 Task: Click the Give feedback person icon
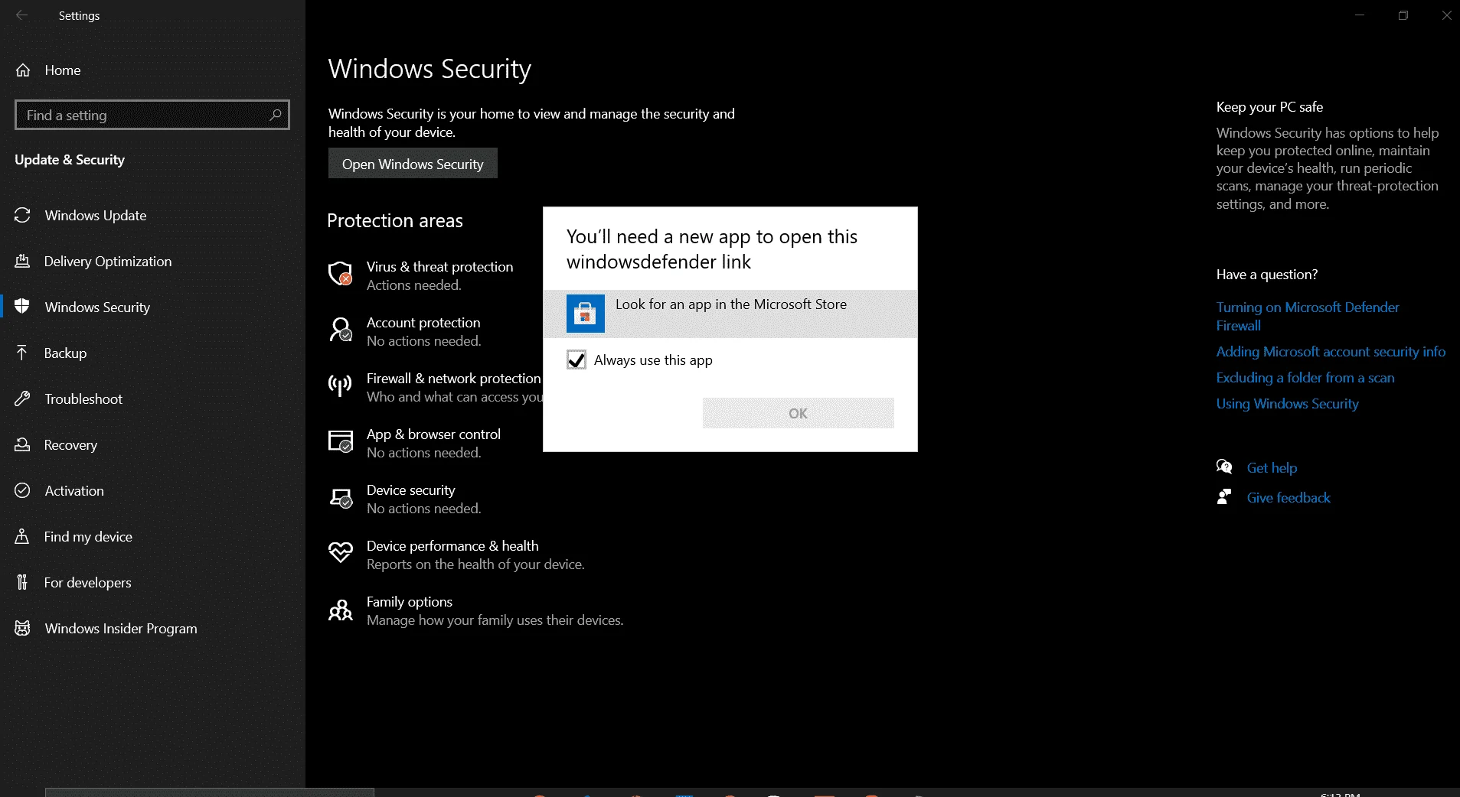tap(1224, 497)
